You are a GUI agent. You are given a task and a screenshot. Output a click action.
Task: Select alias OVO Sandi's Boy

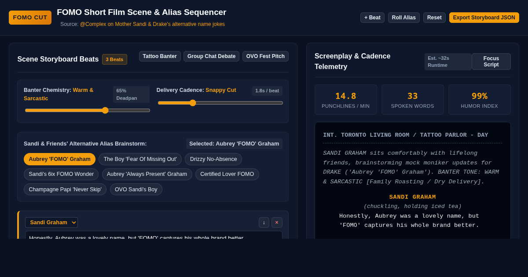[136, 190]
